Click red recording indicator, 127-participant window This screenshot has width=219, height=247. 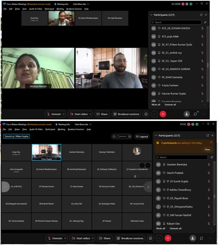tap(183, 4)
